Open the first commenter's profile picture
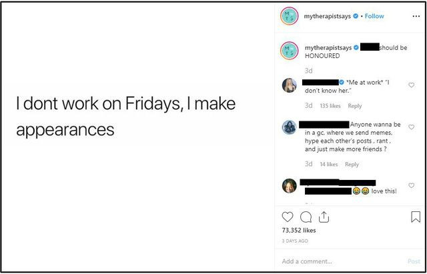 click(x=290, y=85)
